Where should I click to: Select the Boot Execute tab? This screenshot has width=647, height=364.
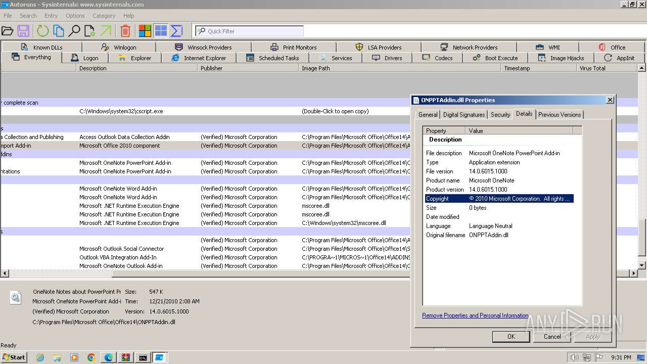[495, 58]
